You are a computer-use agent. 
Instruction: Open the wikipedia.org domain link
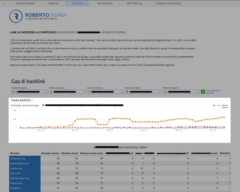point(17,158)
